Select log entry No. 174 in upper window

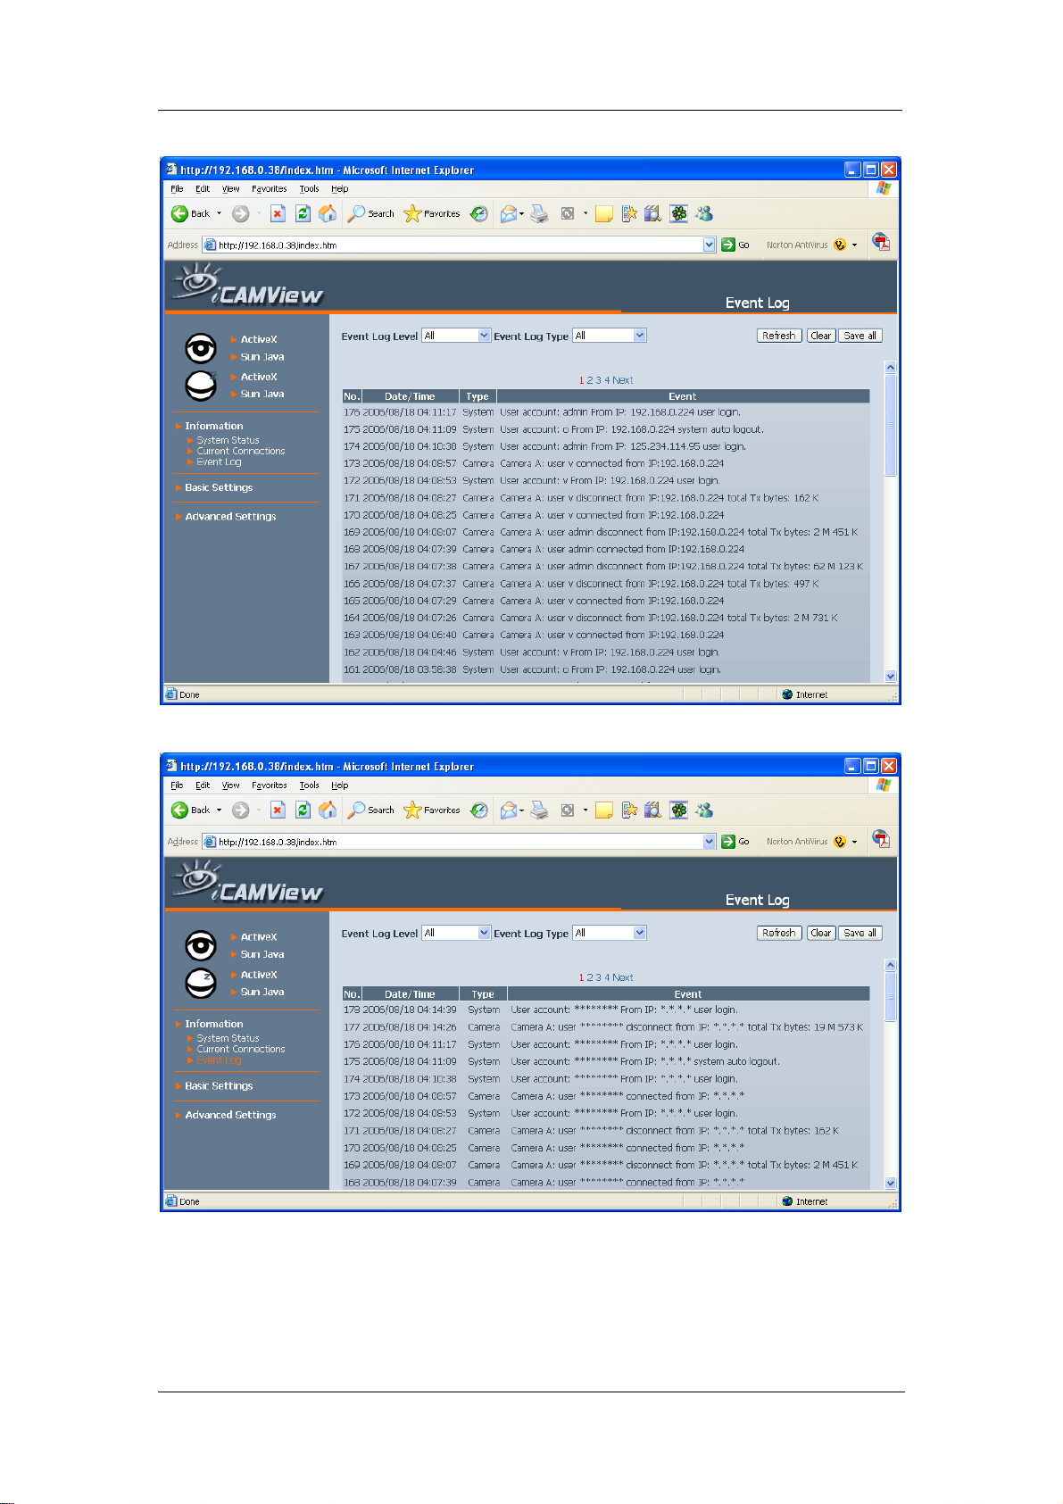(606, 446)
